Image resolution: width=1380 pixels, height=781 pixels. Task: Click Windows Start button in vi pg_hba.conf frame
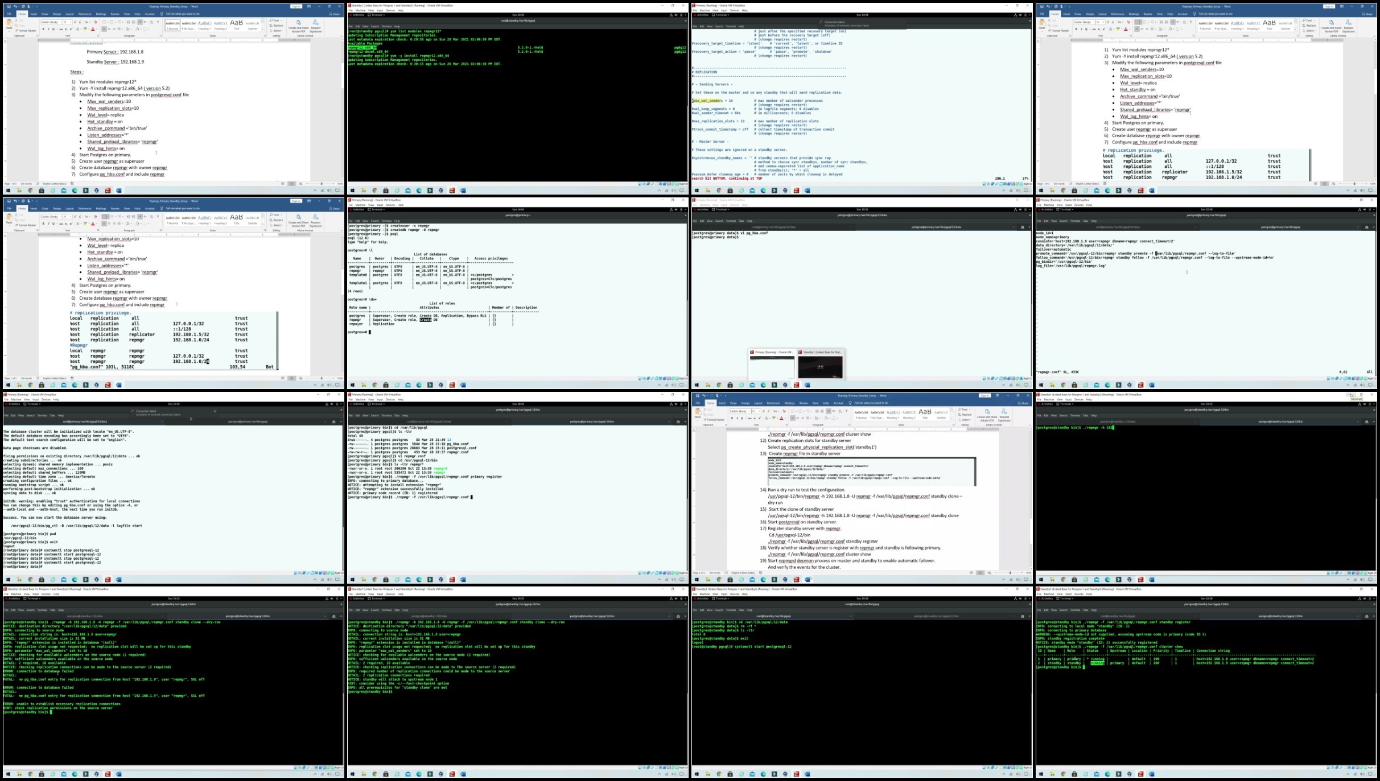coord(697,385)
